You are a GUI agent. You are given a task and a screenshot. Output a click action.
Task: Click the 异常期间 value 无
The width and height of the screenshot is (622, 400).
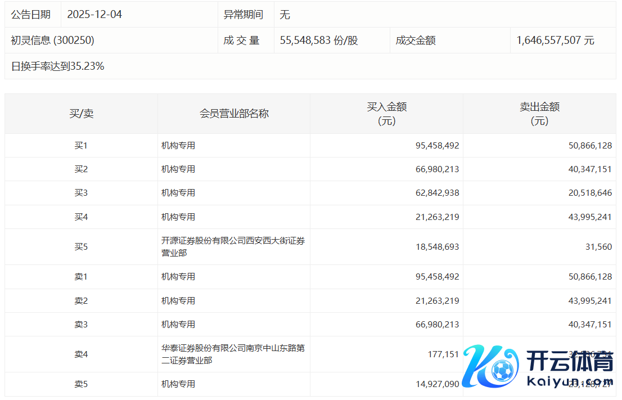point(285,15)
